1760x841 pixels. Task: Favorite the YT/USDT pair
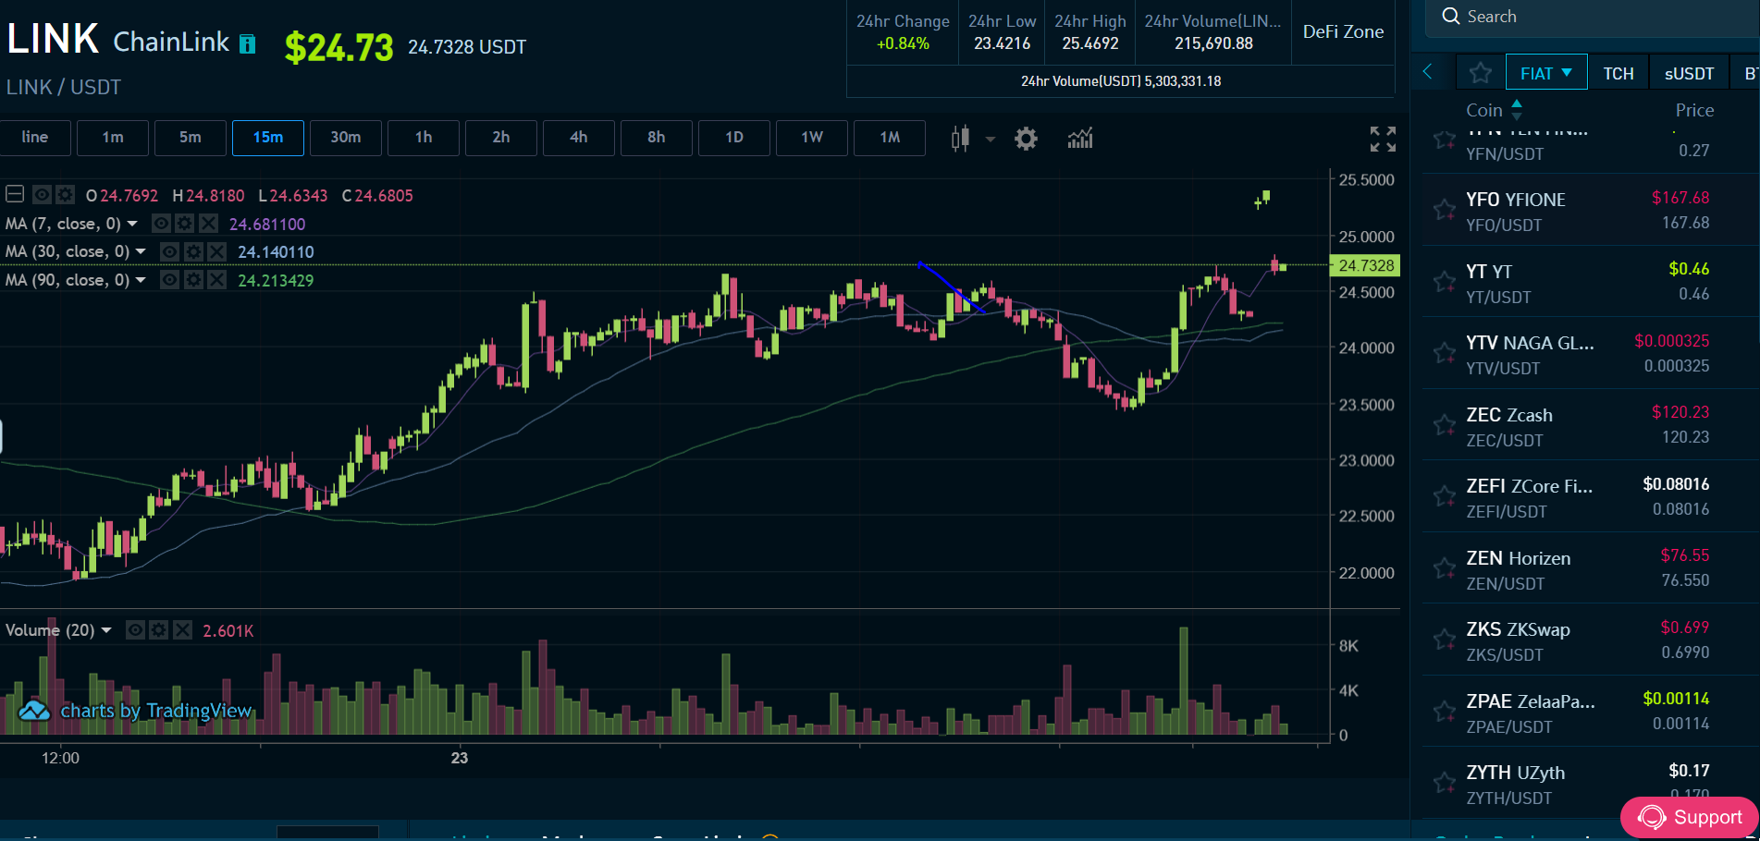tap(1444, 282)
